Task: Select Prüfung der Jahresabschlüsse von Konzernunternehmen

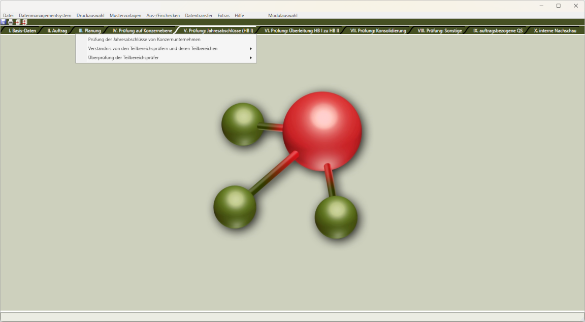Action: click(x=144, y=40)
